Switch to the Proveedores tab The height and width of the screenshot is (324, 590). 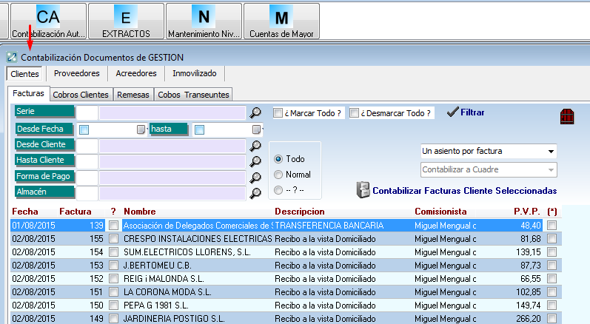pyautogui.click(x=76, y=74)
